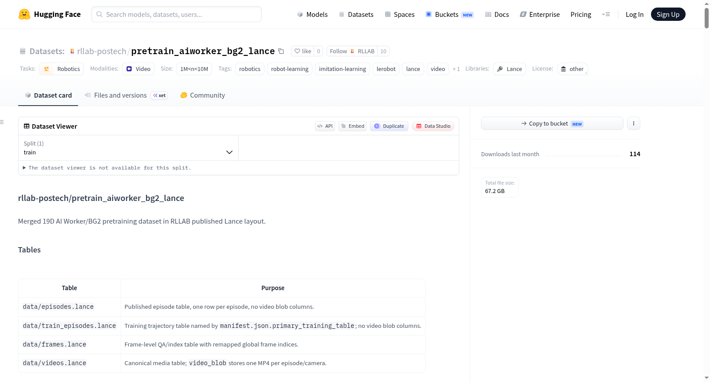
Task: Copy dataset name with the copy icon
Action: 281,51
